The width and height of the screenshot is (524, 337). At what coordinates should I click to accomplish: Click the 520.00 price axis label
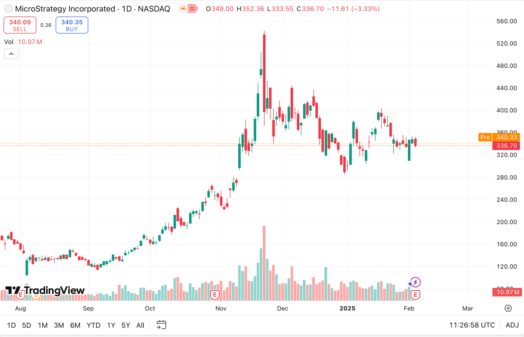pyautogui.click(x=507, y=44)
